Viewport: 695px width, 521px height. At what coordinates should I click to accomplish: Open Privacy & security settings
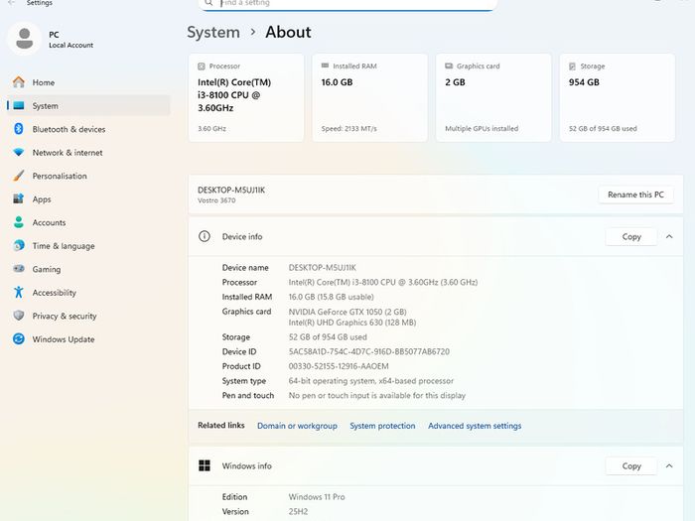tap(88, 316)
